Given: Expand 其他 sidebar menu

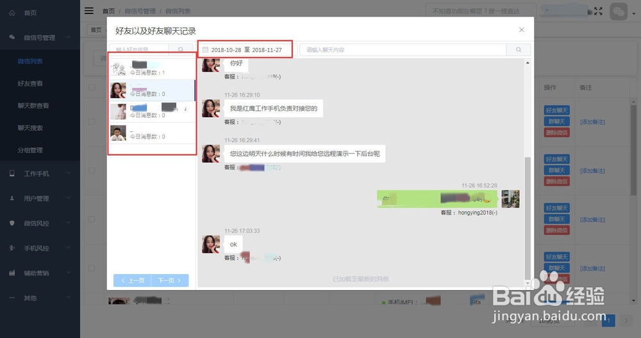Looking at the screenshot, I should (x=40, y=298).
